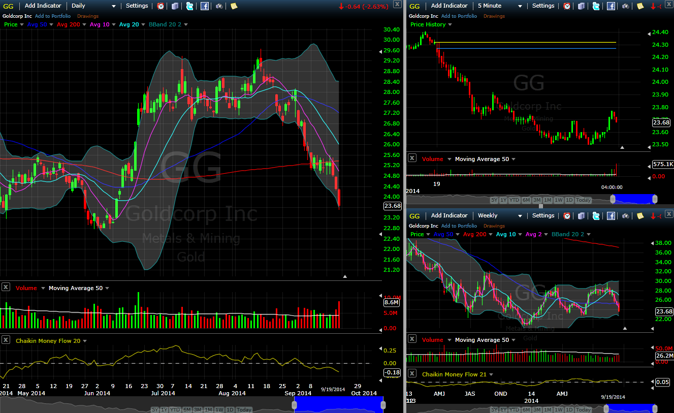The height and width of the screenshot is (413, 674).
Task: Share Daily chart on Facebook
Action: pos(204,6)
